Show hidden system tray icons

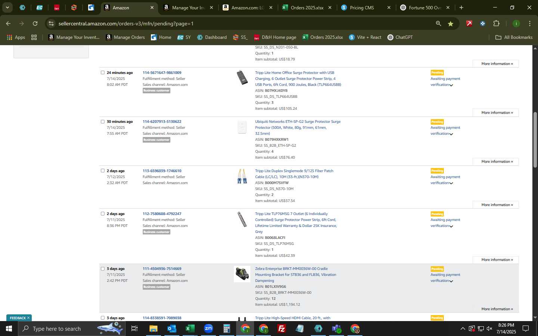463,329
